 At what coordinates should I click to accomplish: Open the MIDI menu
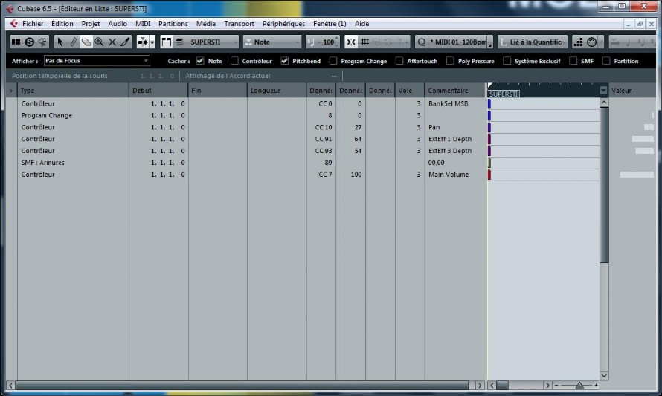click(143, 24)
